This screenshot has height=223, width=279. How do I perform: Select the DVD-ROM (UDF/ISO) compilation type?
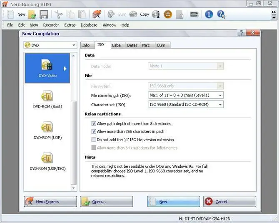pos(47,161)
